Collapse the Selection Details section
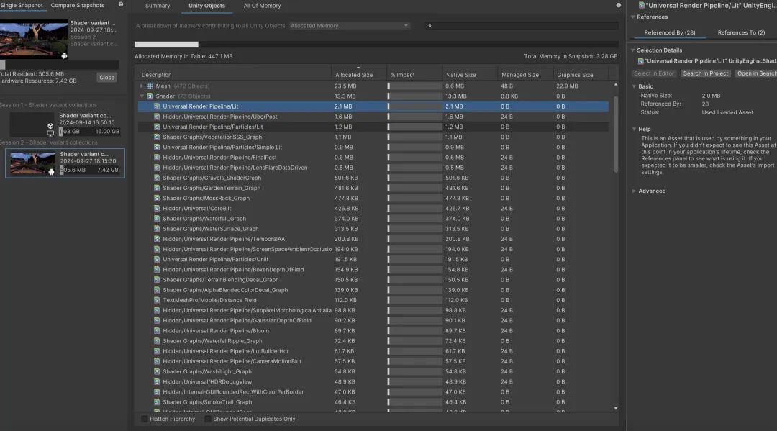The height and width of the screenshot is (431, 777). click(x=633, y=50)
